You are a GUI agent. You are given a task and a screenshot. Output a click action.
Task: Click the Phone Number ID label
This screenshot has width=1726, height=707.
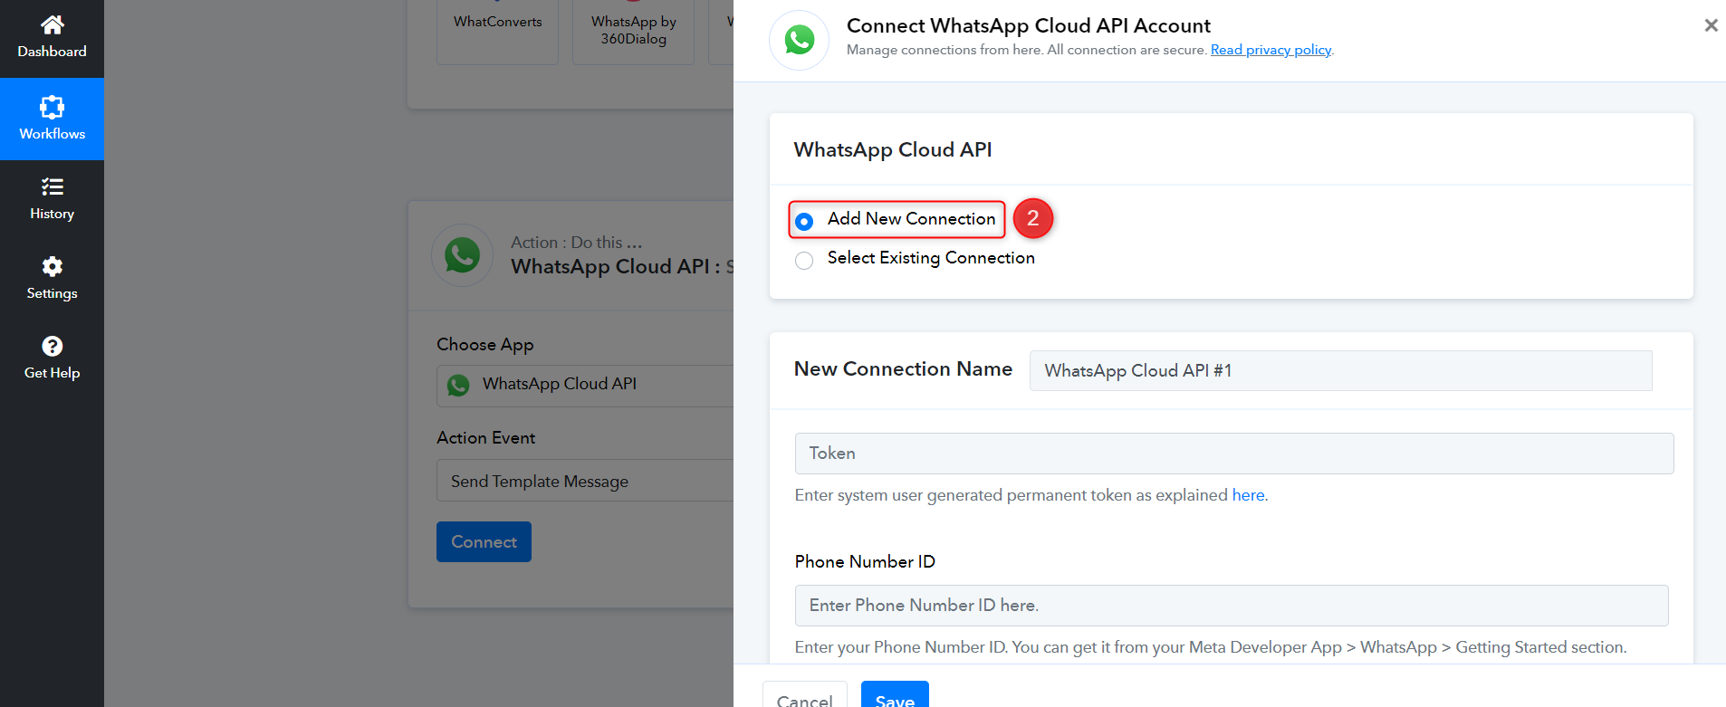coord(865,561)
